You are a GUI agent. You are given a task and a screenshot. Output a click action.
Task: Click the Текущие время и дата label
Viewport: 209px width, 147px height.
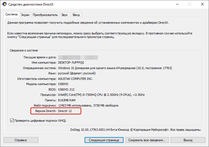(40, 57)
